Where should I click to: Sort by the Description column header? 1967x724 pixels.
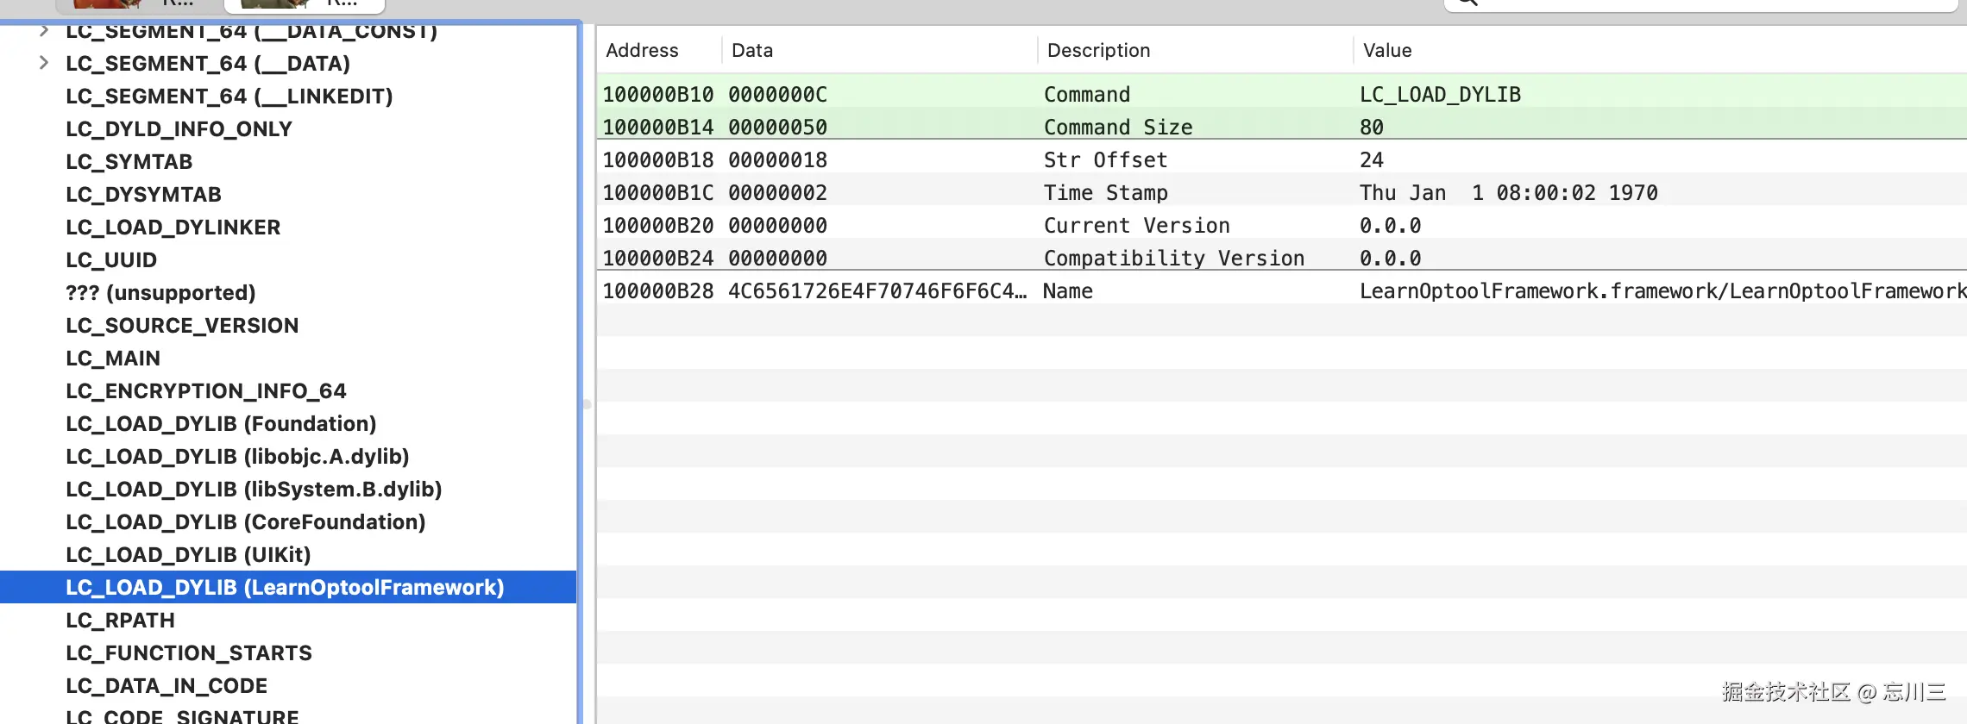(1098, 51)
